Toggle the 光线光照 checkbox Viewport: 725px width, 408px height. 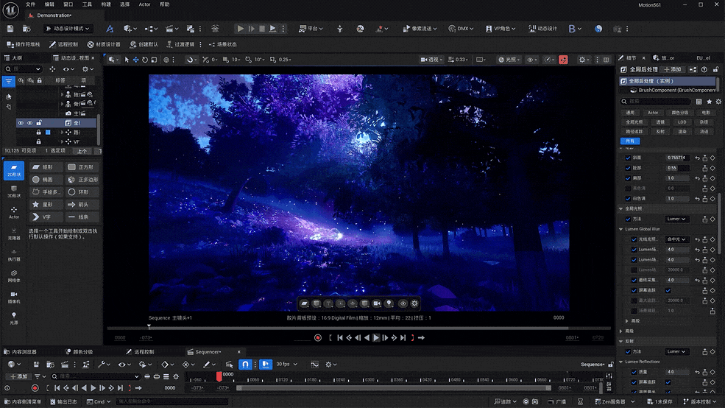point(634,239)
